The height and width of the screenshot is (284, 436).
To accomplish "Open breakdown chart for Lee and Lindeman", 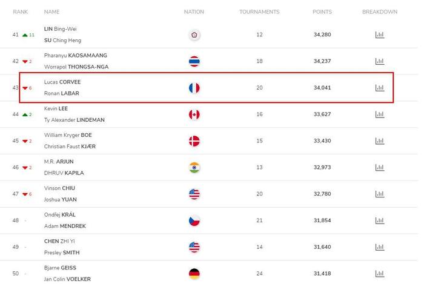I will [380, 114].
